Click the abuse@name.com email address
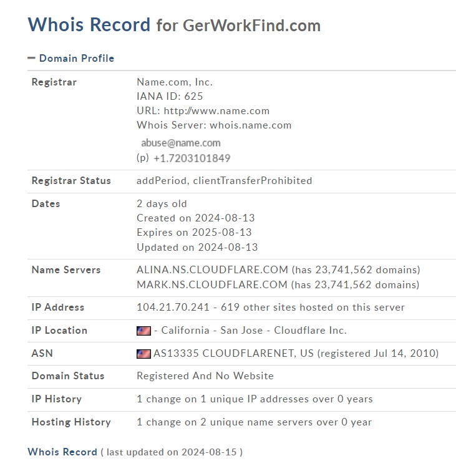456x461 pixels. (x=181, y=143)
